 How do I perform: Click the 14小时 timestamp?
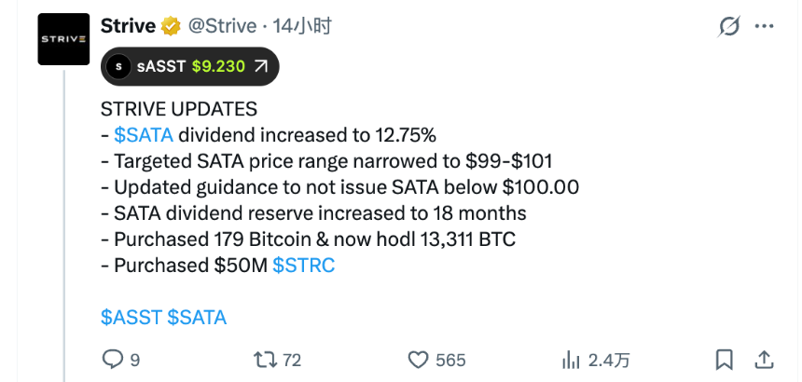click(301, 26)
